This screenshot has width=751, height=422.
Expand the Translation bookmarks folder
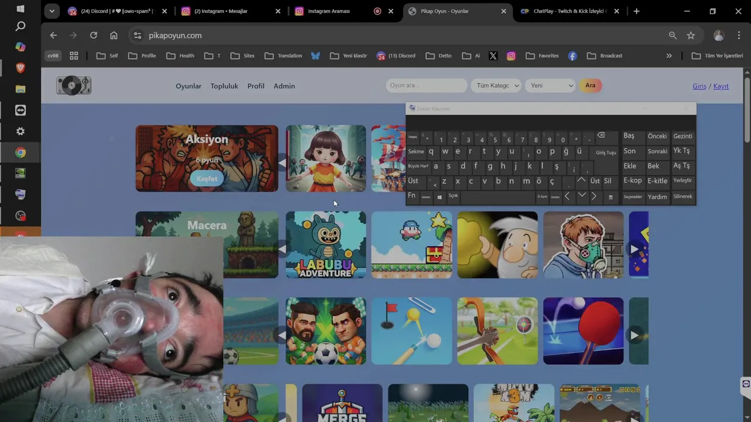click(283, 56)
